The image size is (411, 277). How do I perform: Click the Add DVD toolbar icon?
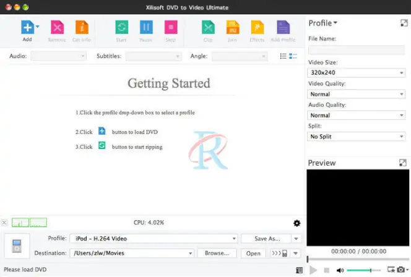[27, 27]
